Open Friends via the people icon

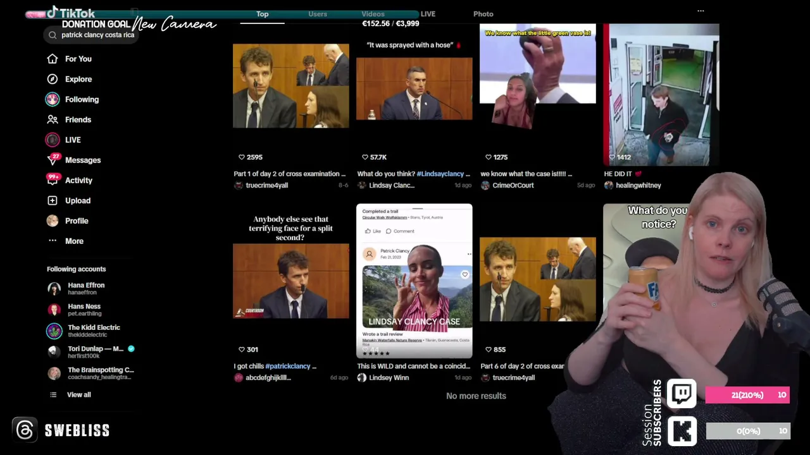[53, 119]
